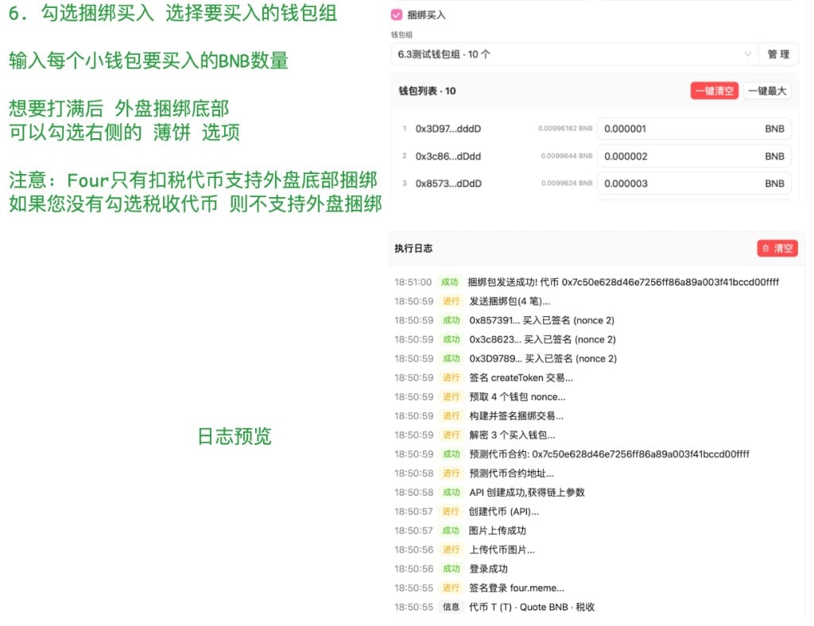Click log entry 签名登录 four.meme

[x=516, y=588]
